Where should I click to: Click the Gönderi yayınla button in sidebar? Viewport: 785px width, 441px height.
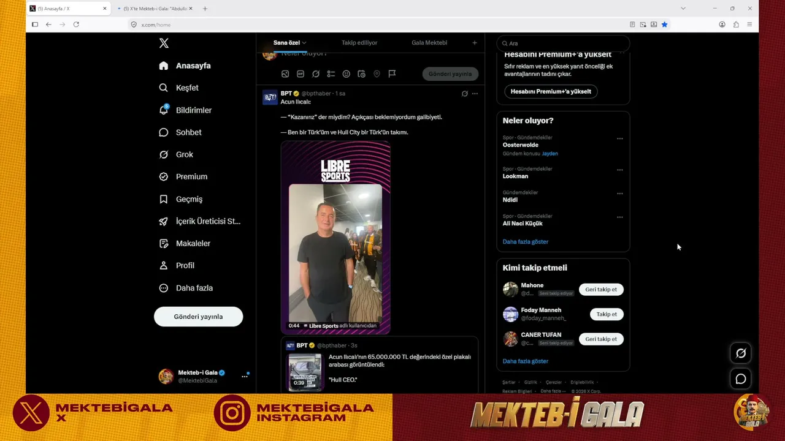click(198, 317)
